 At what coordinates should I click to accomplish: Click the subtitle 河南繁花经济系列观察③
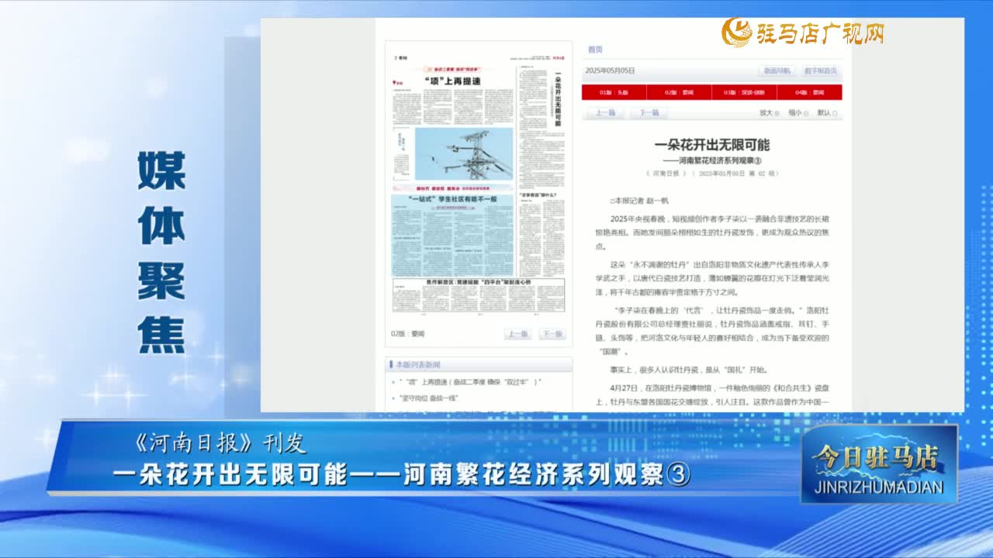712,160
